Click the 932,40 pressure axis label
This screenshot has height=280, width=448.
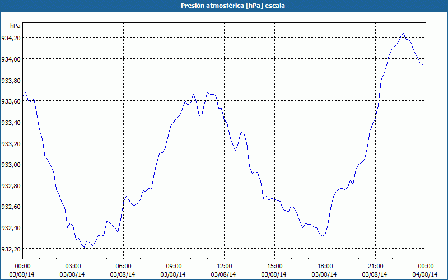tap(11, 228)
